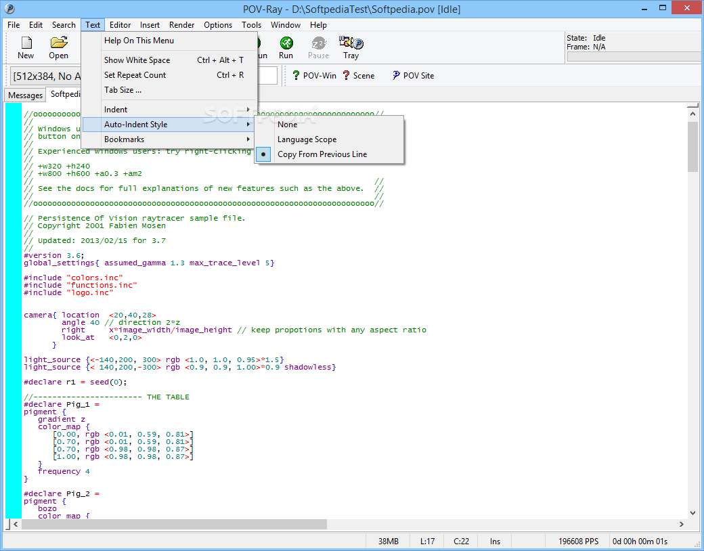Click the 'frequency 4' line
The image size is (704, 551).
pyautogui.click(x=64, y=472)
